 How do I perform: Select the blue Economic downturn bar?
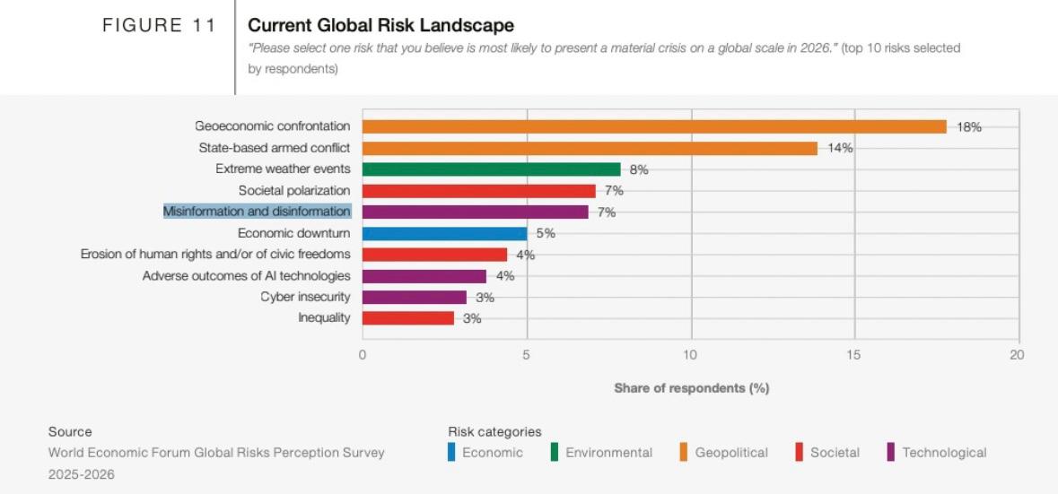(444, 233)
